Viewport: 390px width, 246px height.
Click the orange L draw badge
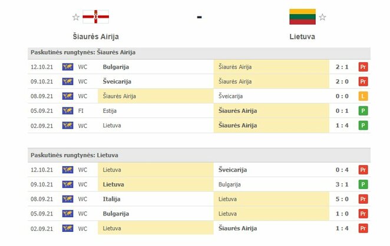[363, 96]
